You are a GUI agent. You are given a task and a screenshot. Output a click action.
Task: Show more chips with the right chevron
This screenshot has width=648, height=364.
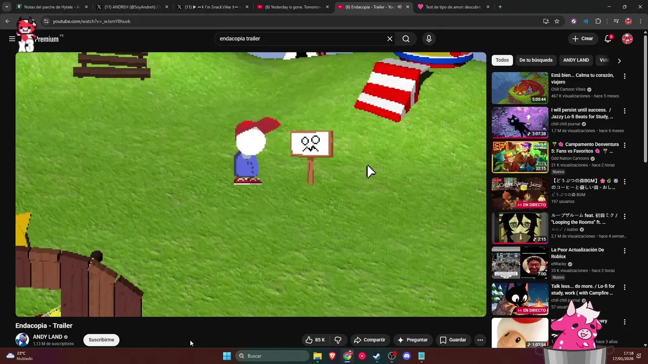point(619,61)
